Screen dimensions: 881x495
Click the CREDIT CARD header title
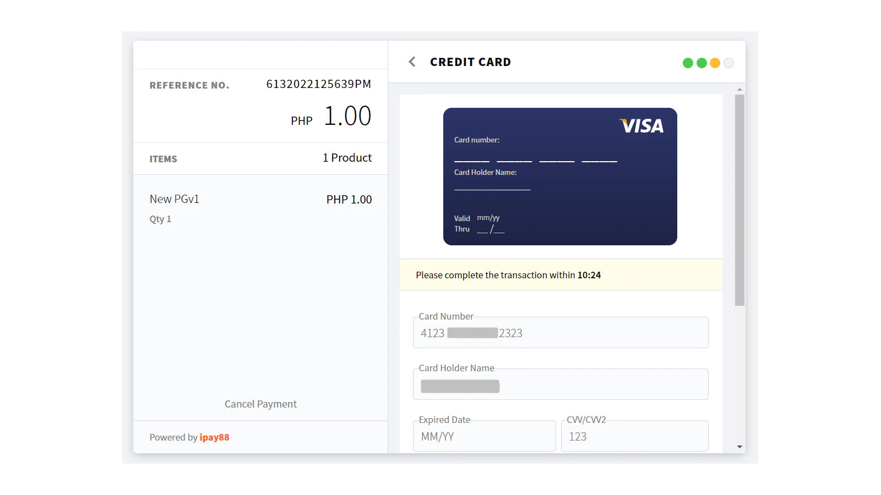click(x=470, y=62)
